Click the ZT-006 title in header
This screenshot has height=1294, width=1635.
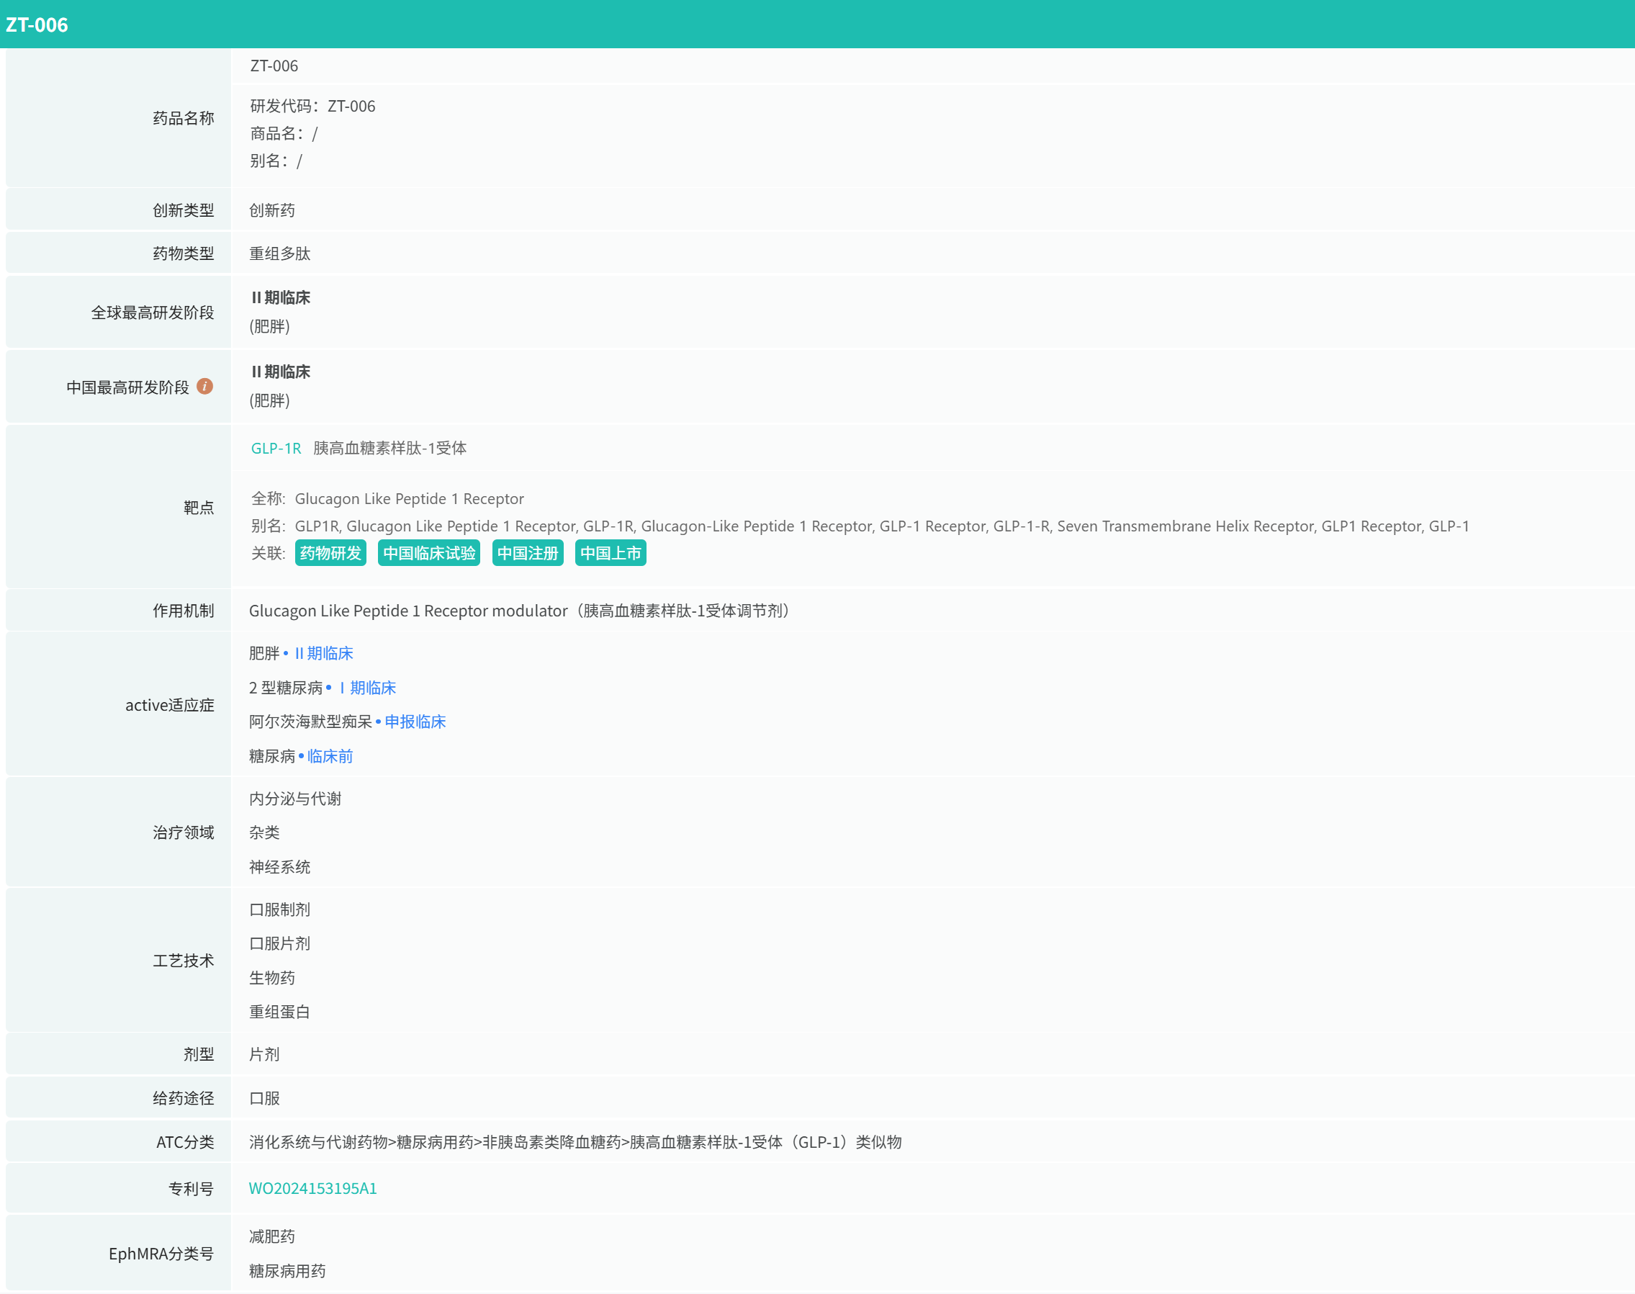click(x=36, y=24)
